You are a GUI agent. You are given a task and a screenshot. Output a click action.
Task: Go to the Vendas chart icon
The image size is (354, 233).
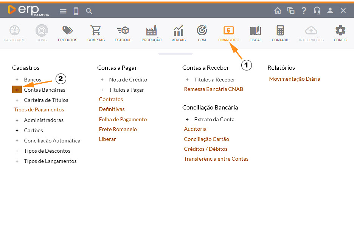coord(178,31)
